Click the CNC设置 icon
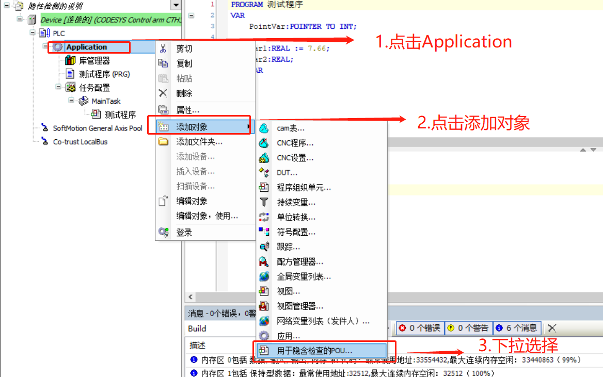 264,158
